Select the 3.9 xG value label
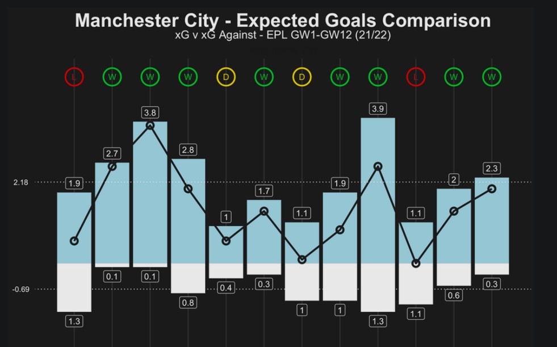Screen dimensions: 557x347 [x=378, y=108]
